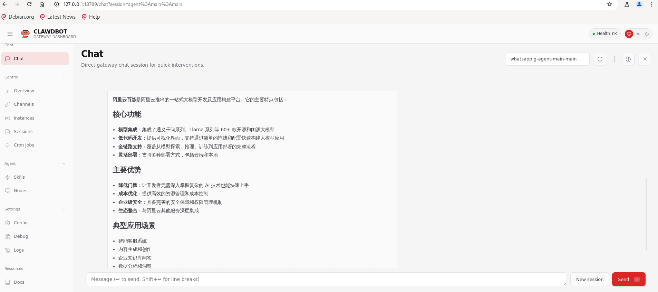Click the 智能客服系统 list item
This screenshot has height=292, width=658.
(133, 241)
